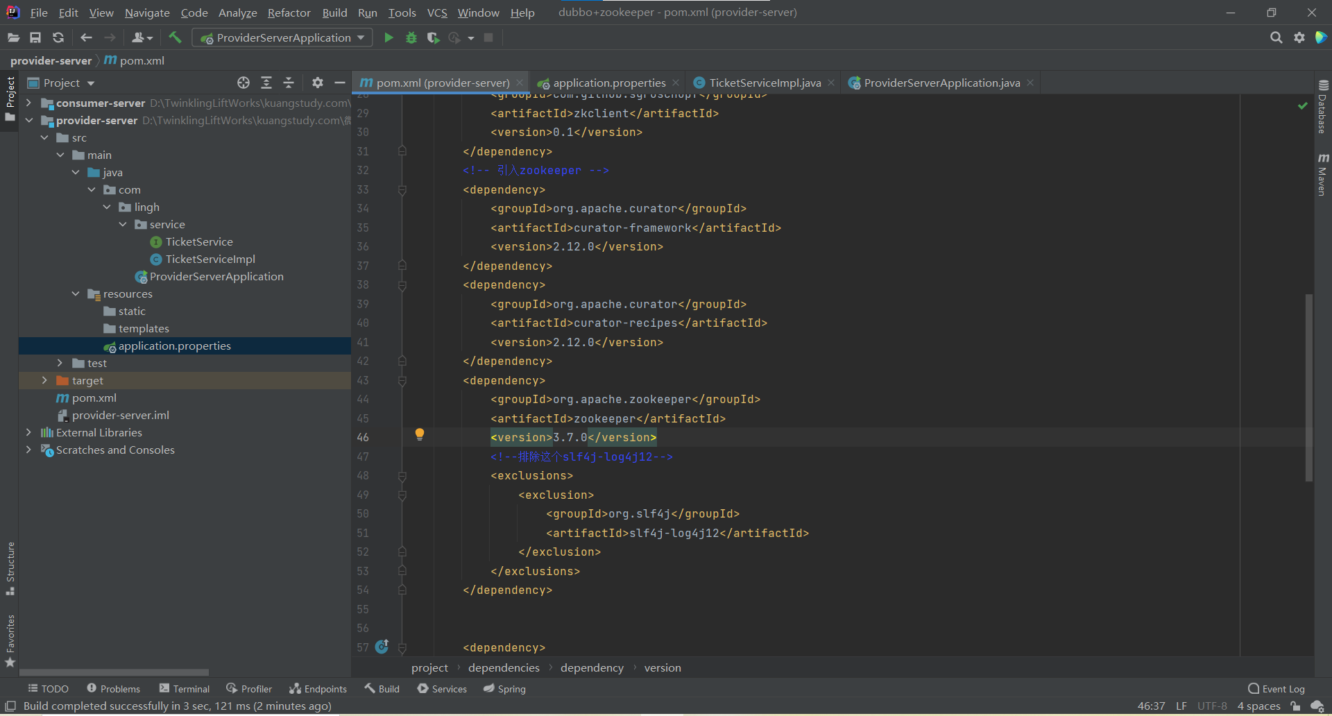
Task: Collapse the src folder
Action: click(x=44, y=137)
